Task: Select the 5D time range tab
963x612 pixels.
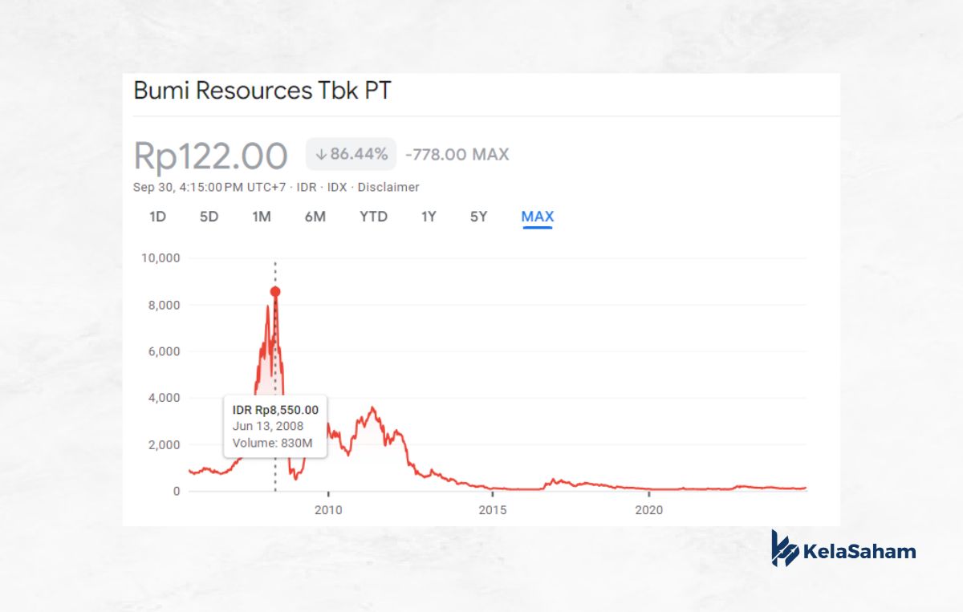Action: (x=209, y=217)
